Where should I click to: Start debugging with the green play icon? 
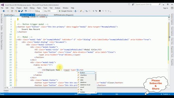pos(60,11)
